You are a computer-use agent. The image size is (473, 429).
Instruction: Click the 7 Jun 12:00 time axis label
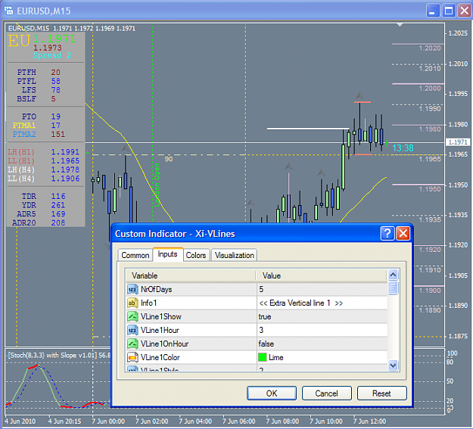point(369,421)
